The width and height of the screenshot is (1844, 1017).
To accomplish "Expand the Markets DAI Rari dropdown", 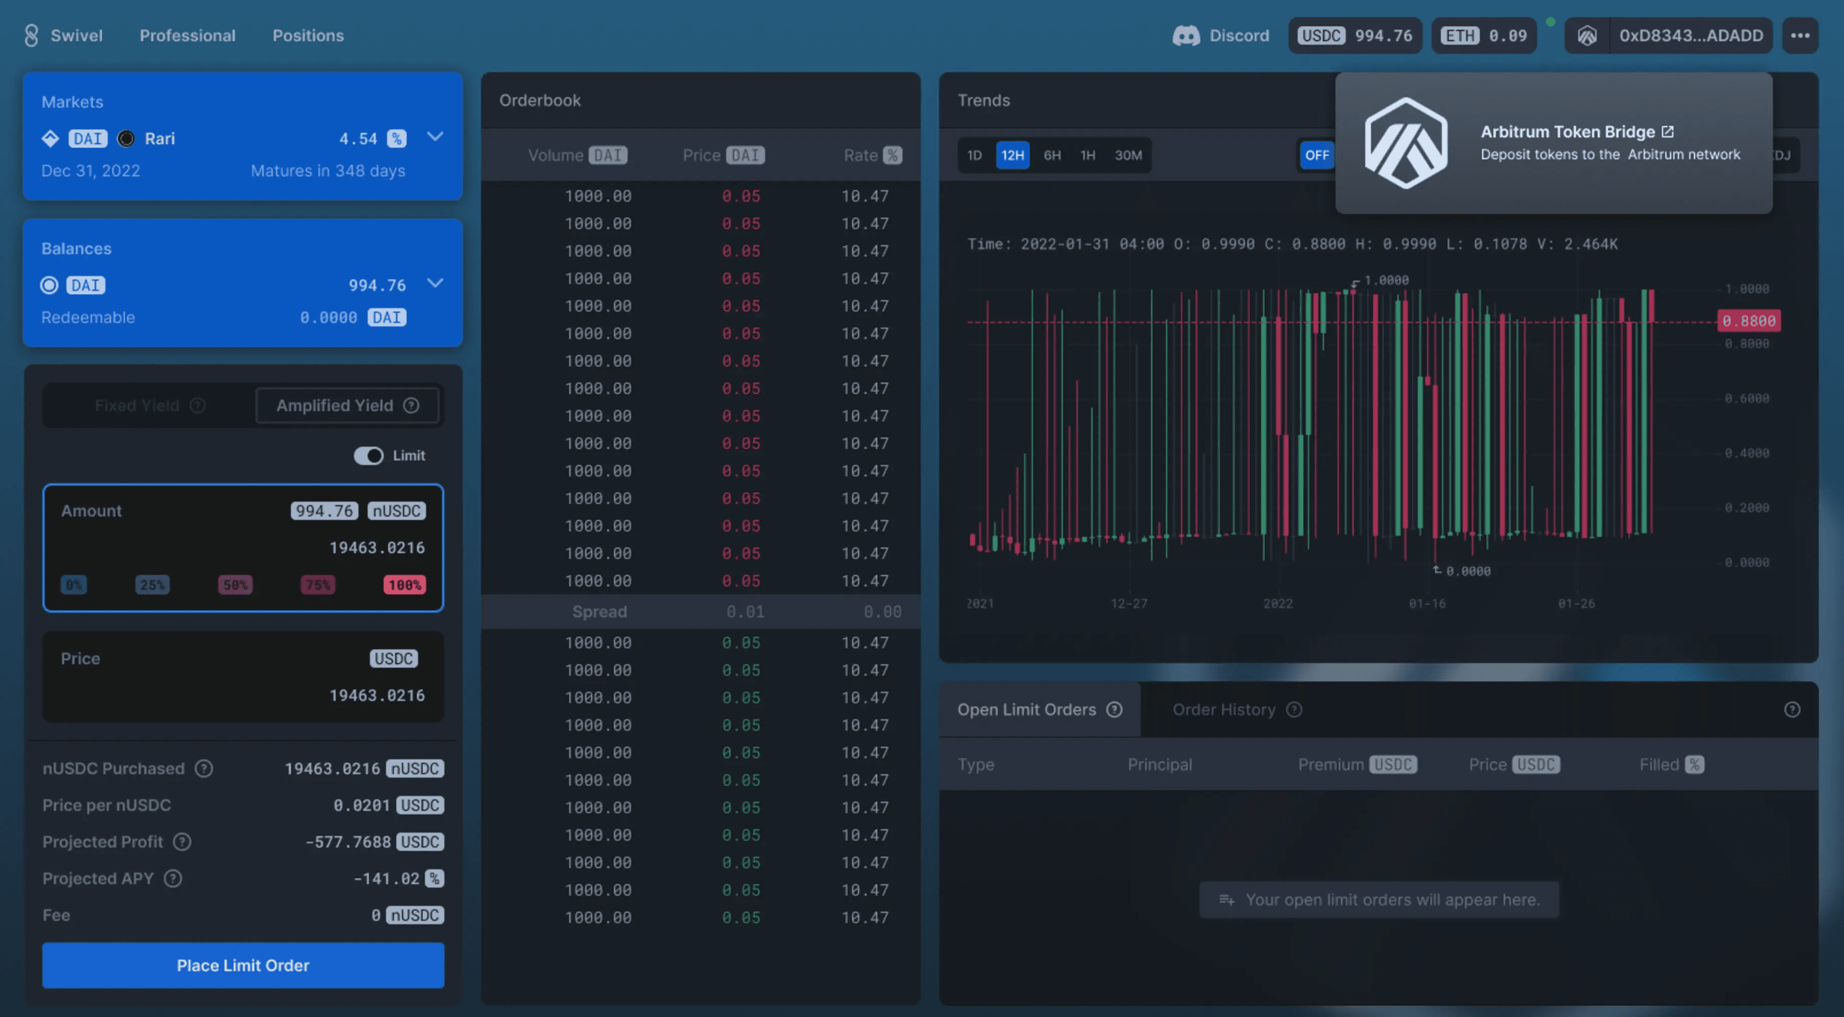I will (x=434, y=136).
